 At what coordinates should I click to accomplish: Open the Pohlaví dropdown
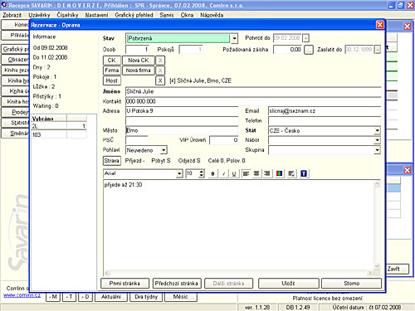click(164, 150)
